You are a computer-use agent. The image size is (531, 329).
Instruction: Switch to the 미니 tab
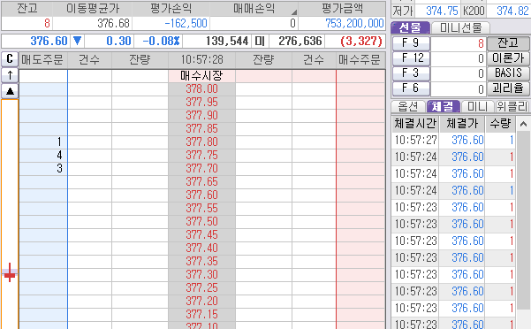pyautogui.click(x=477, y=107)
